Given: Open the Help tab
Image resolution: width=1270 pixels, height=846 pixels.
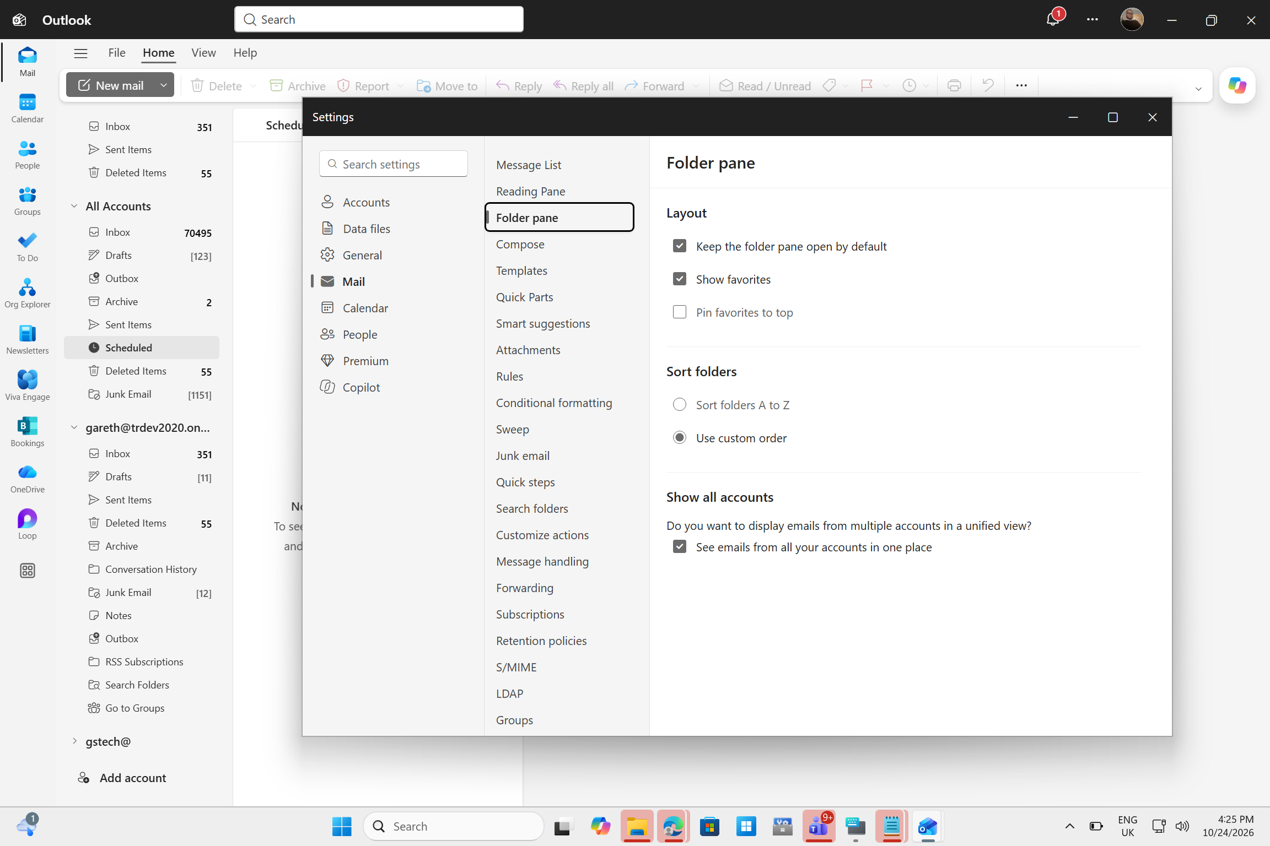Looking at the screenshot, I should pos(245,53).
